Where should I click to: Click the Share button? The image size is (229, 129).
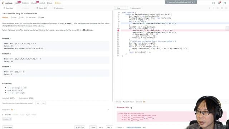[41, 18]
